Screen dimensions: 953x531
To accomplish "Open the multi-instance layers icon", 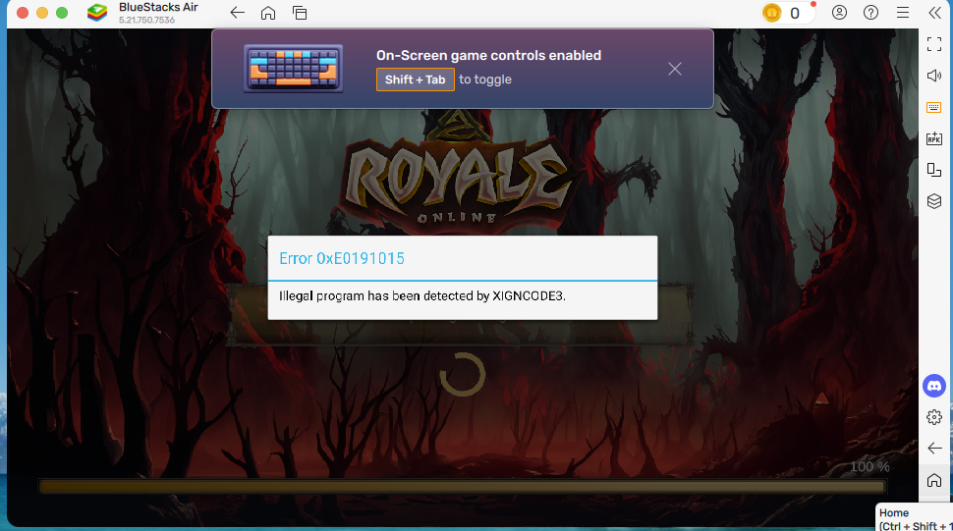I will [x=934, y=201].
